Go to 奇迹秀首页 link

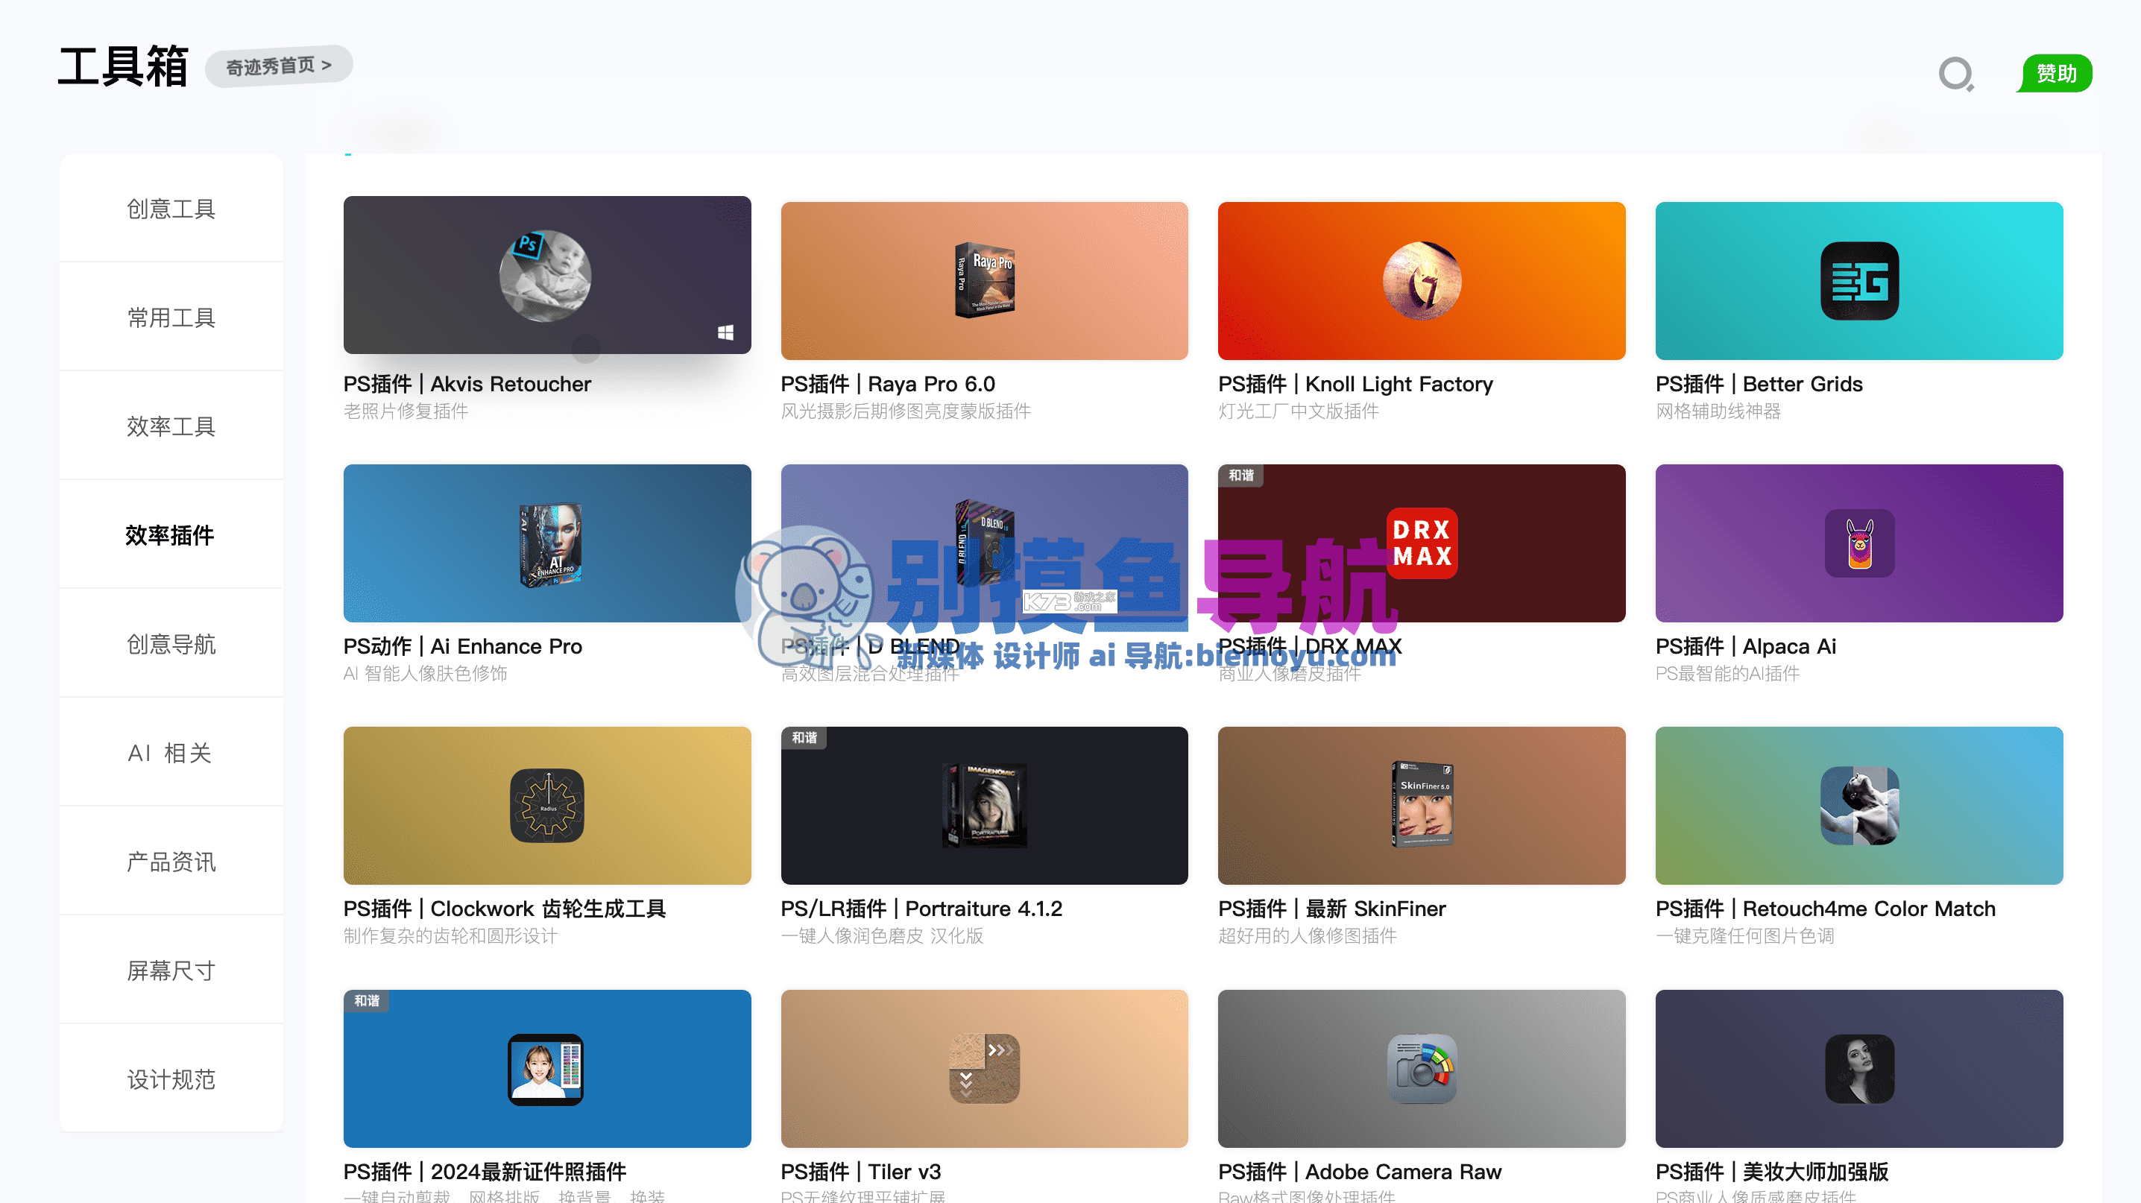(x=278, y=65)
